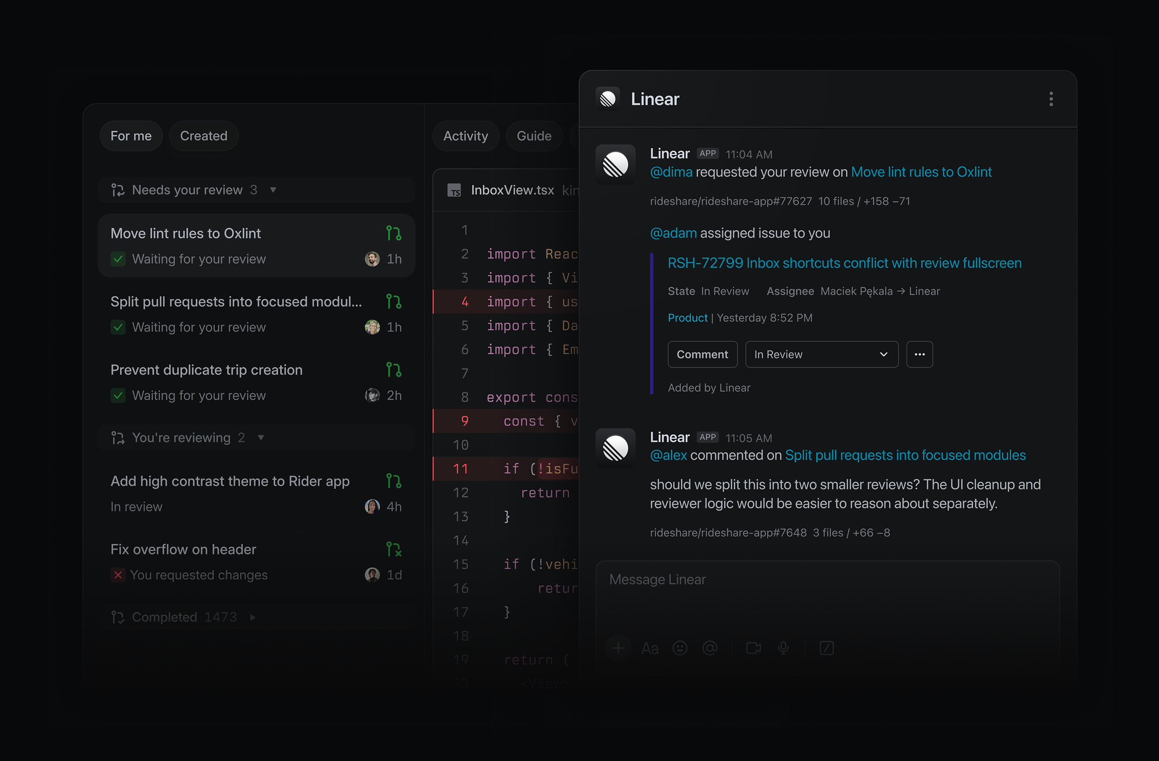Click green check on Move lint rules row
This screenshot has height=761, width=1159.
118,259
